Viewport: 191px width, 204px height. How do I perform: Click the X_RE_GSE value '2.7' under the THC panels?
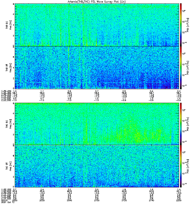(x=15, y=189)
